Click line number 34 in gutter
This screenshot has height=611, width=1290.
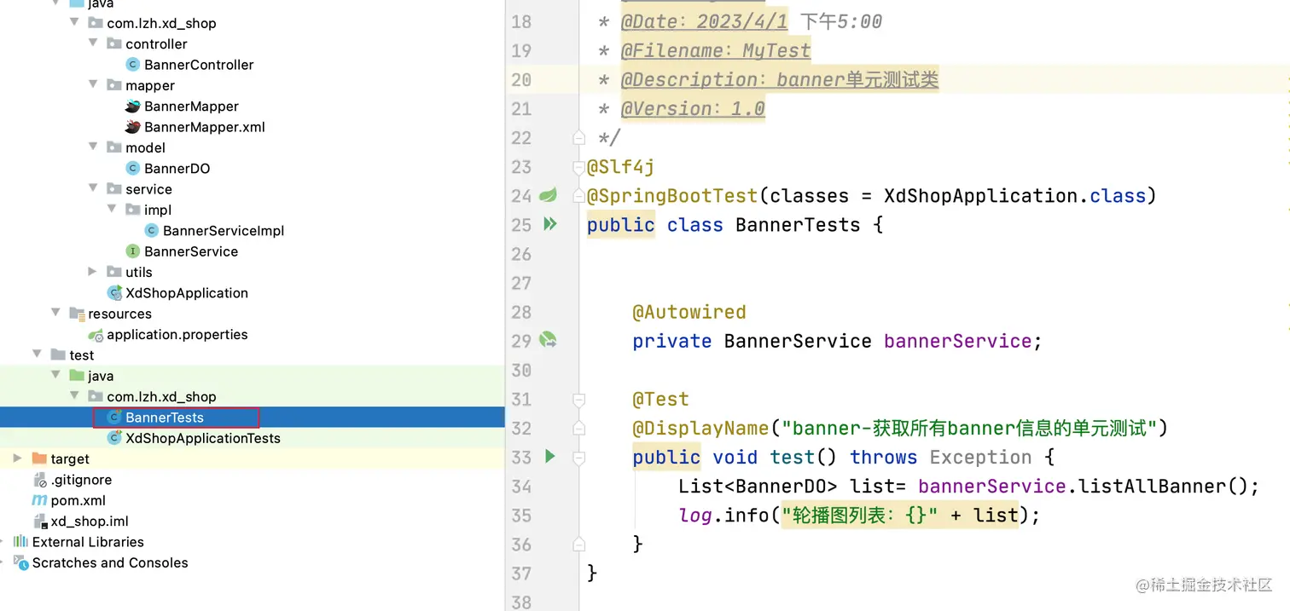tap(521, 486)
